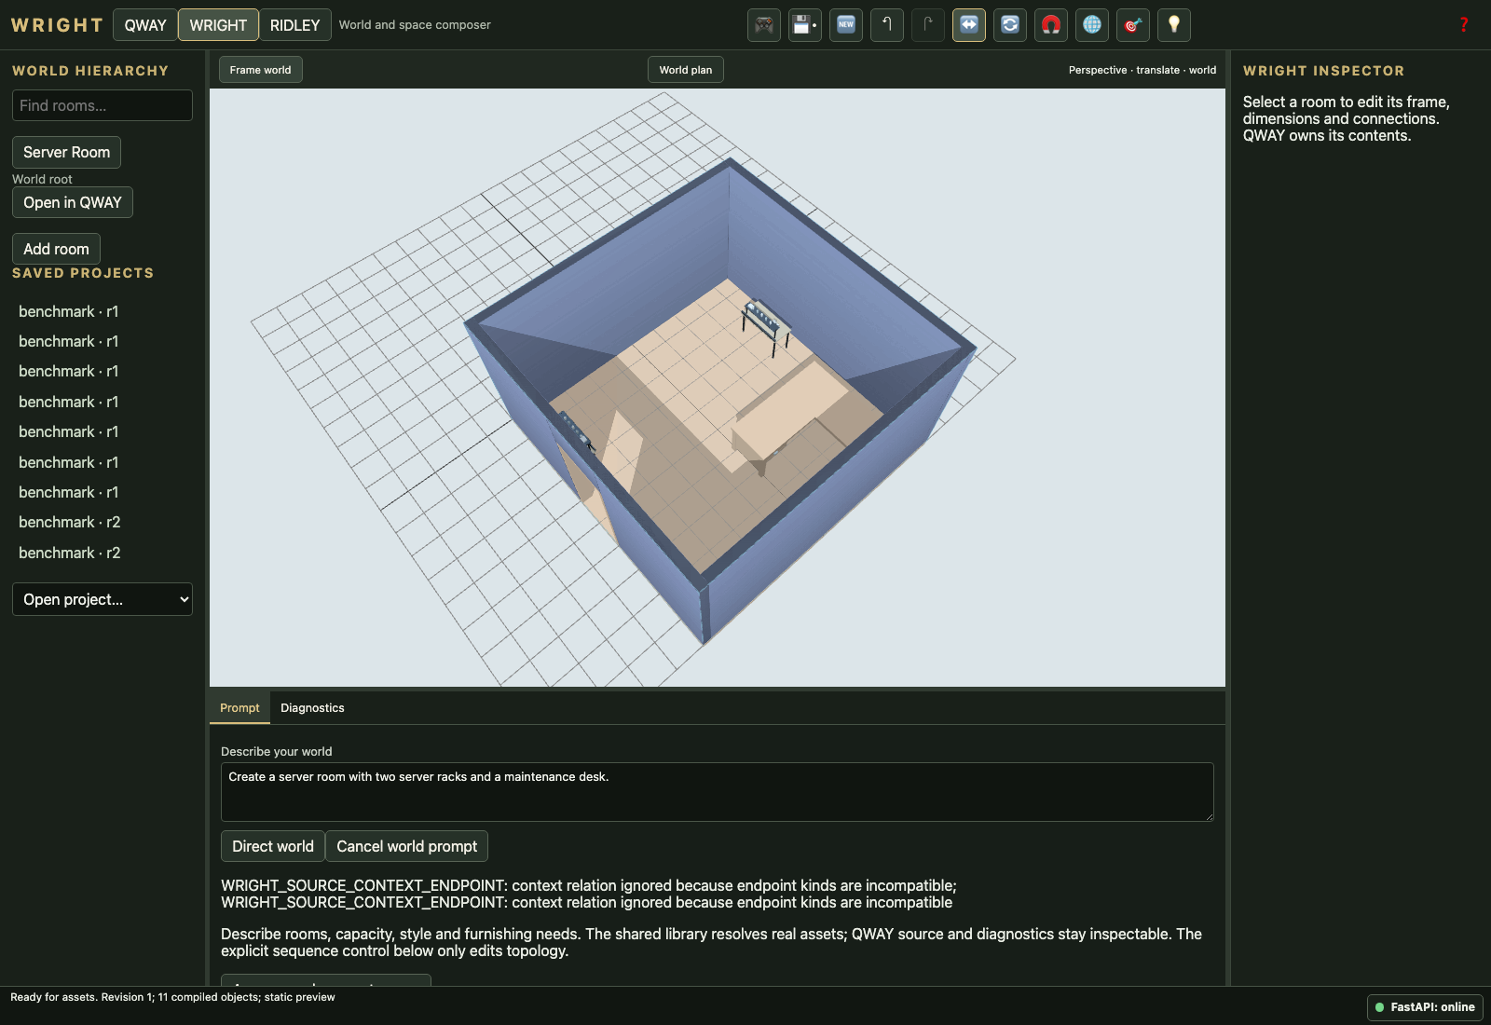Switch to the RIDLEY module tab
The image size is (1491, 1025).
coord(294,25)
